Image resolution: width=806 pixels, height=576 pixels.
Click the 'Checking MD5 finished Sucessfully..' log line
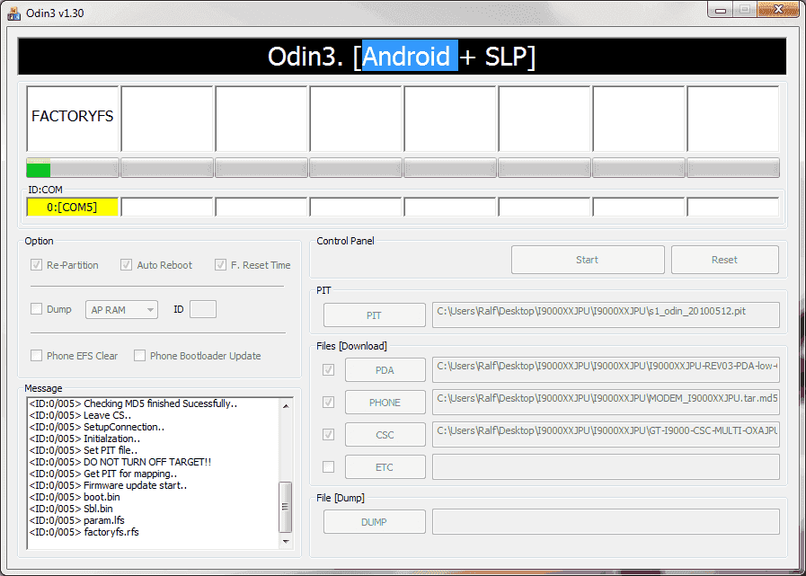point(133,403)
